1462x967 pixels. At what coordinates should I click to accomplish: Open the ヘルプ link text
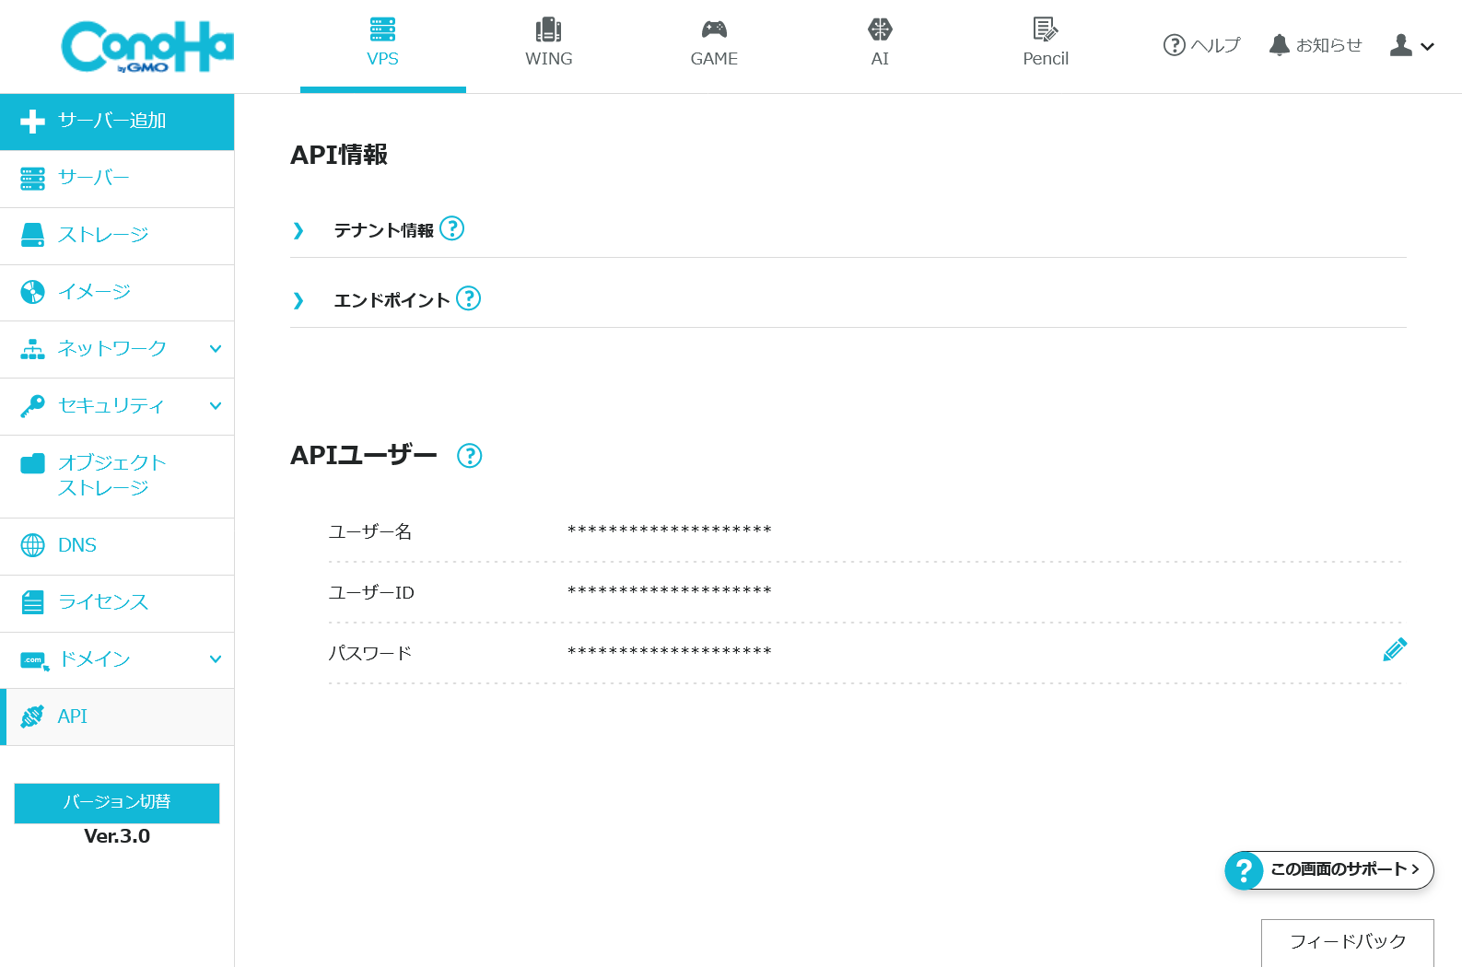point(1215,45)
